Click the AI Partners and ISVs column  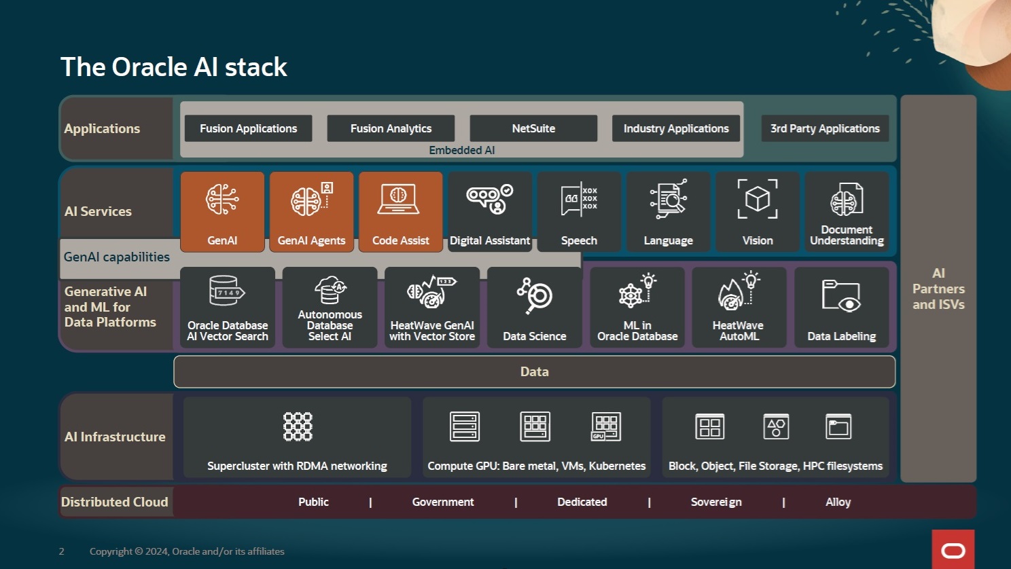click(x=938, y=289)
